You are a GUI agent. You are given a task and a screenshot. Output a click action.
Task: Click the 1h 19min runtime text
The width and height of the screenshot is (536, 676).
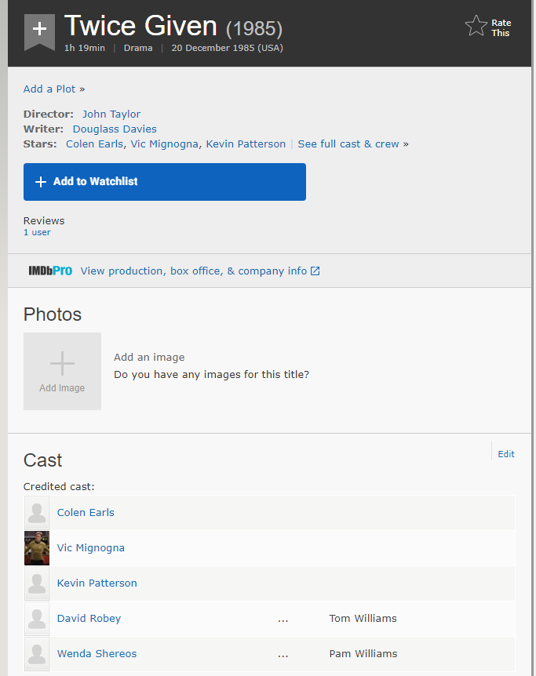tap(85, 48)
